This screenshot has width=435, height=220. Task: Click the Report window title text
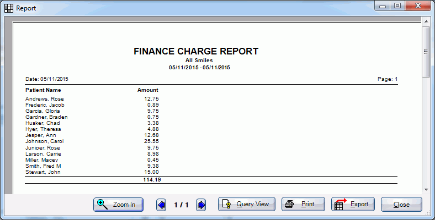(x=26, y=8)
